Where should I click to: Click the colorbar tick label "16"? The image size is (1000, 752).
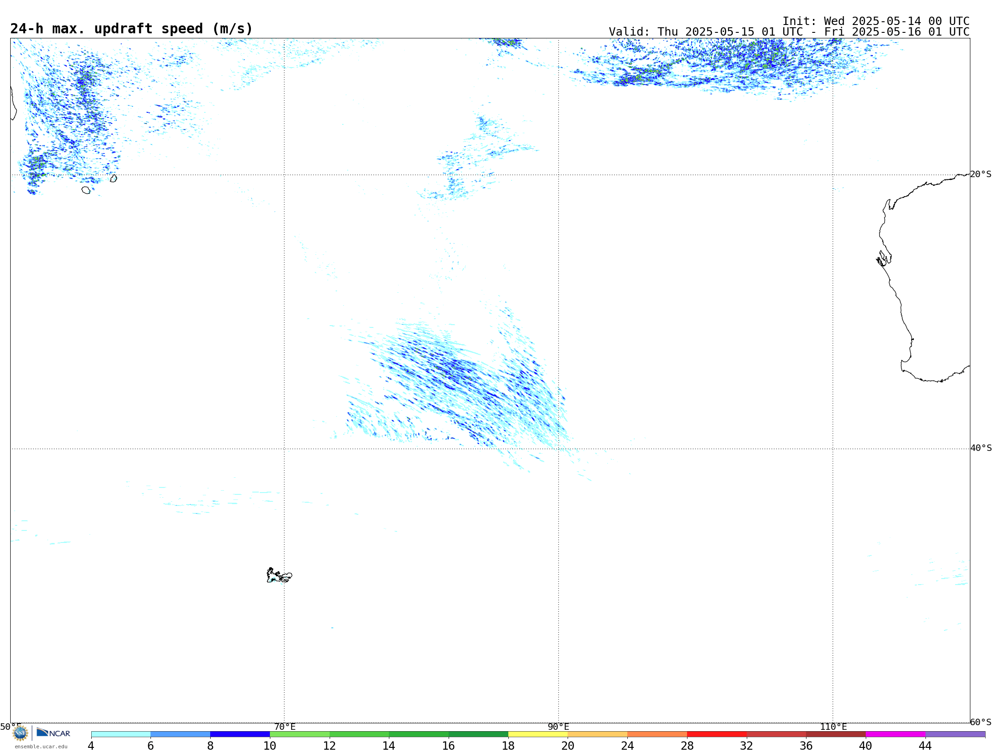coord(449,746)
